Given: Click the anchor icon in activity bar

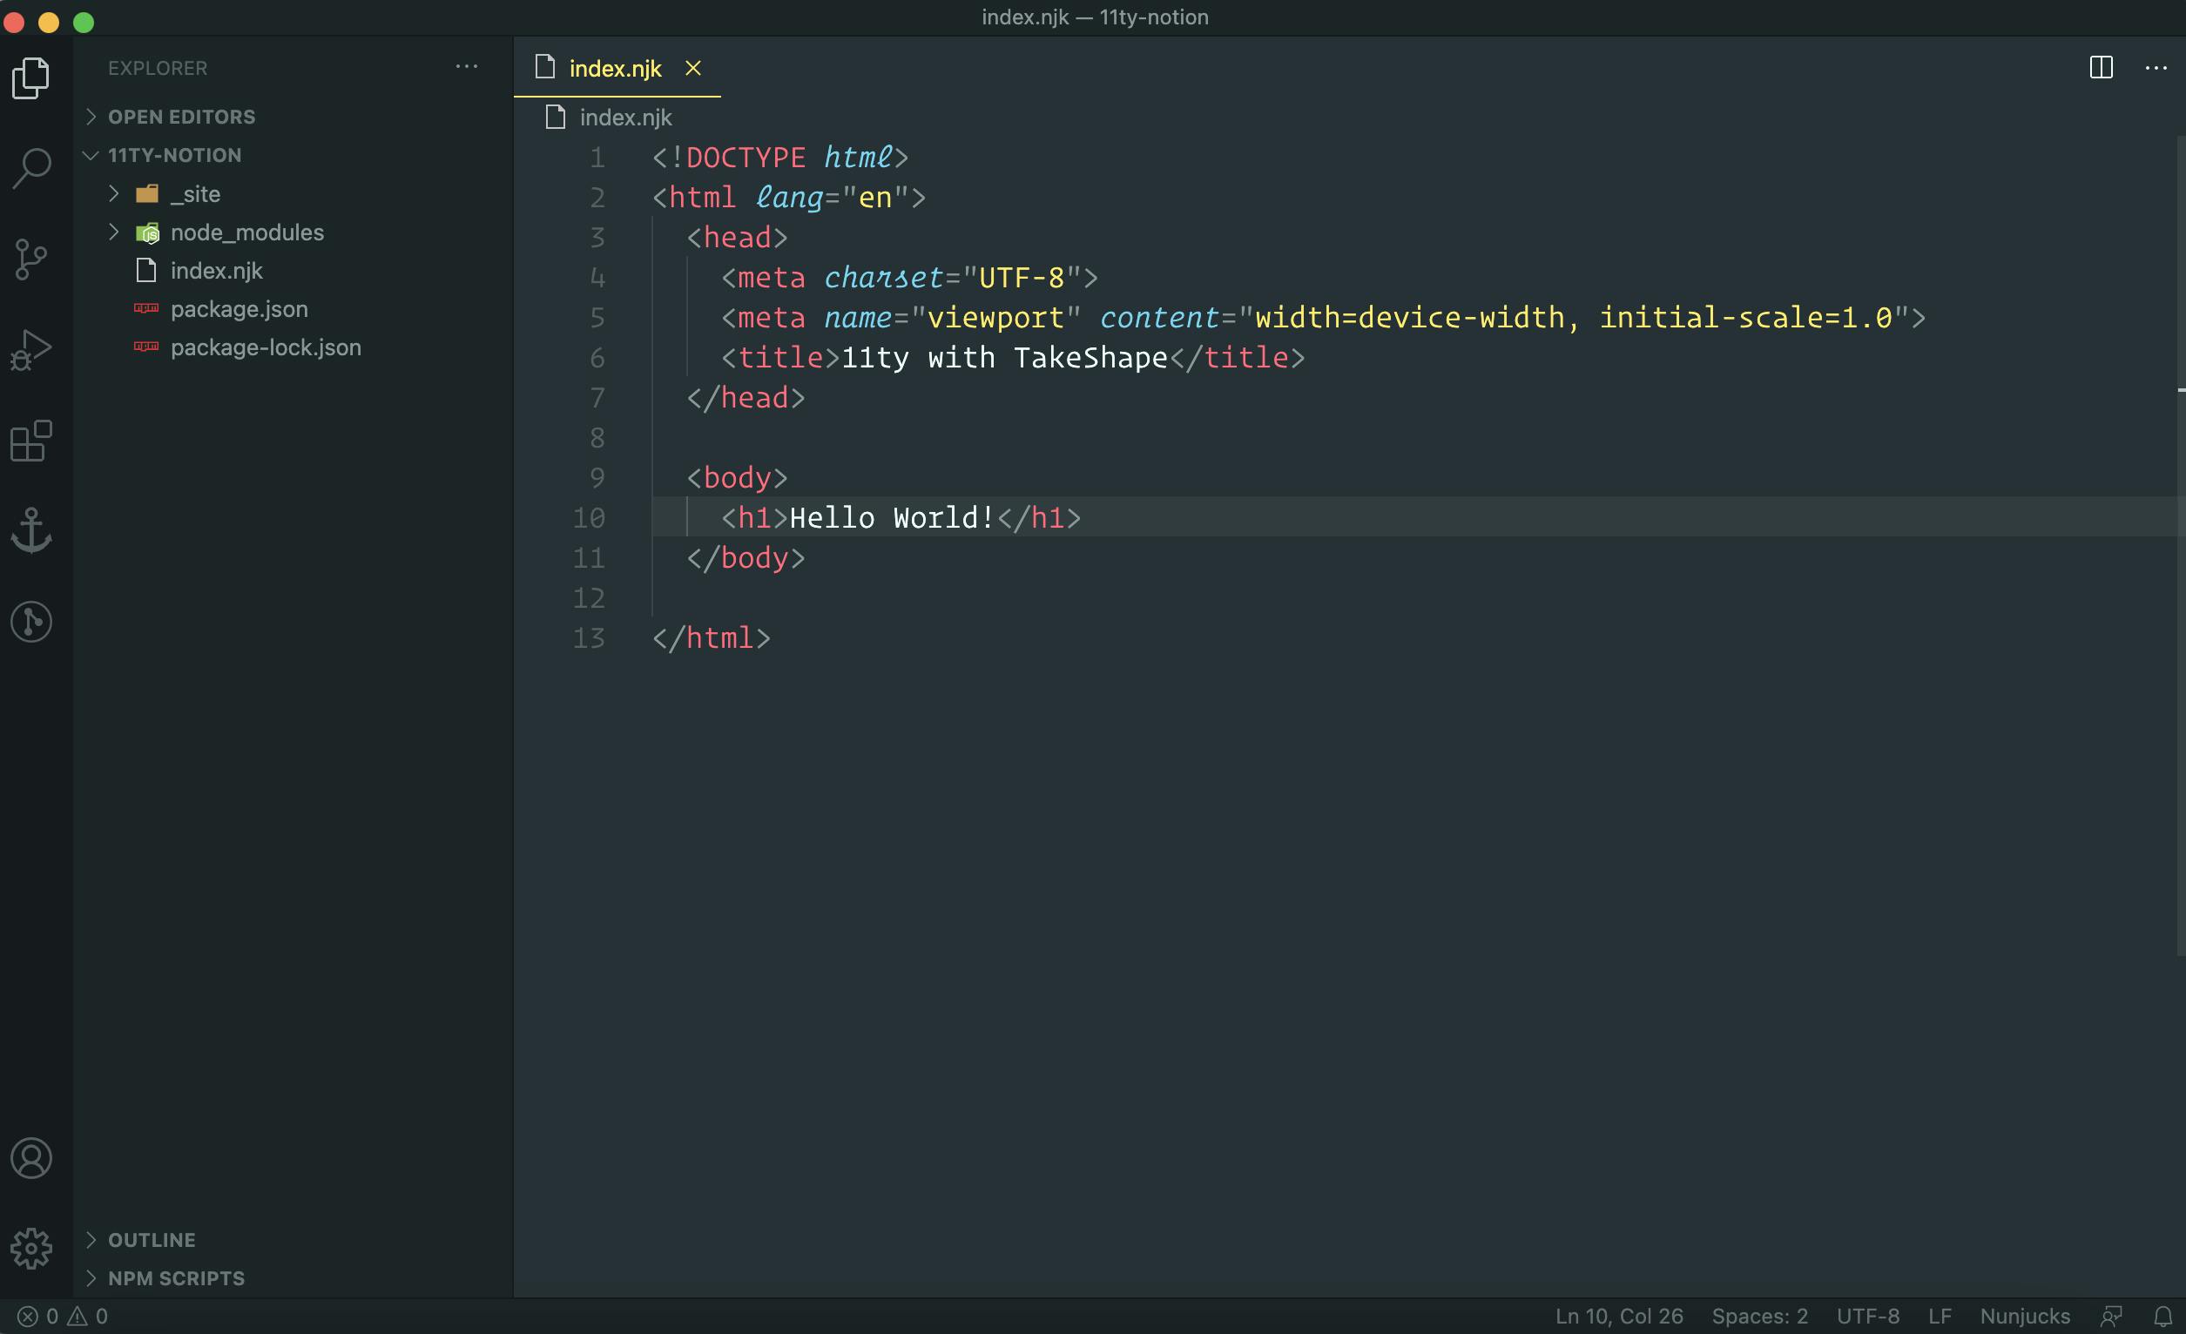Looking at the screenshot, I should [x=32, y=530].
